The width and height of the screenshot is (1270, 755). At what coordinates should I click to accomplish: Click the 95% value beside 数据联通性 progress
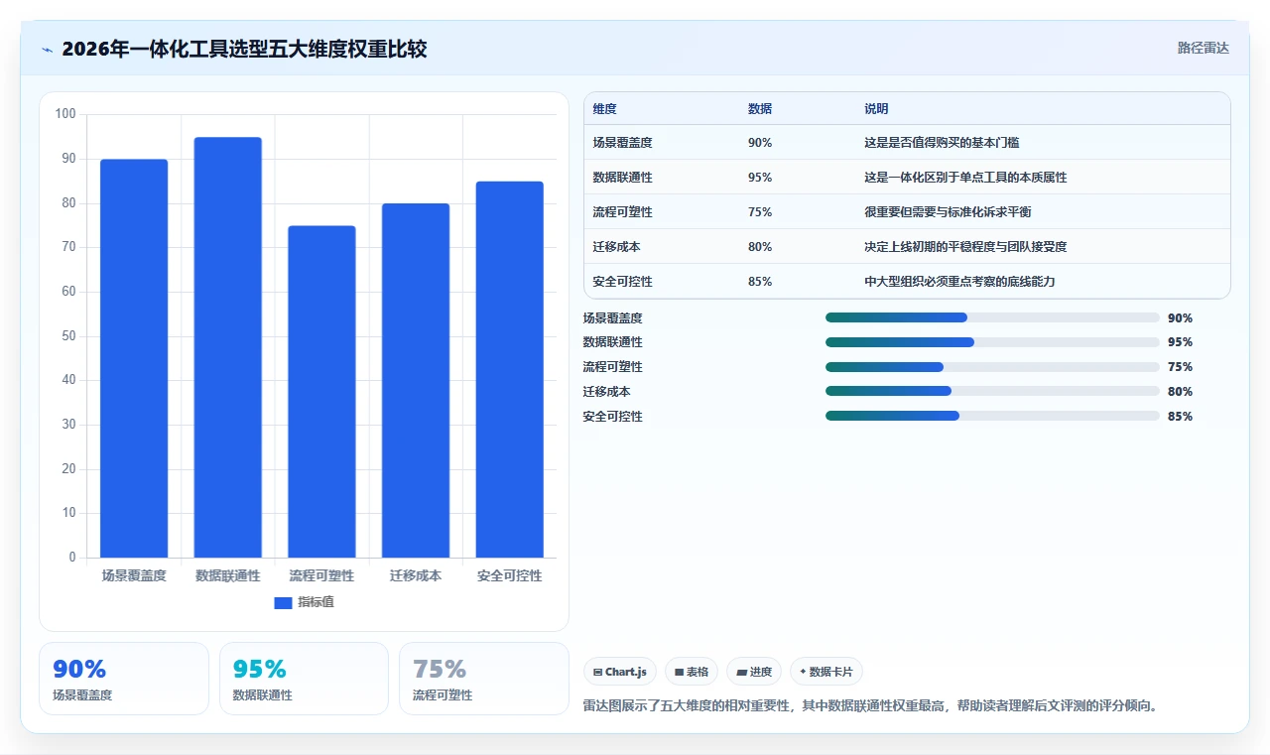coord(1180,342)
